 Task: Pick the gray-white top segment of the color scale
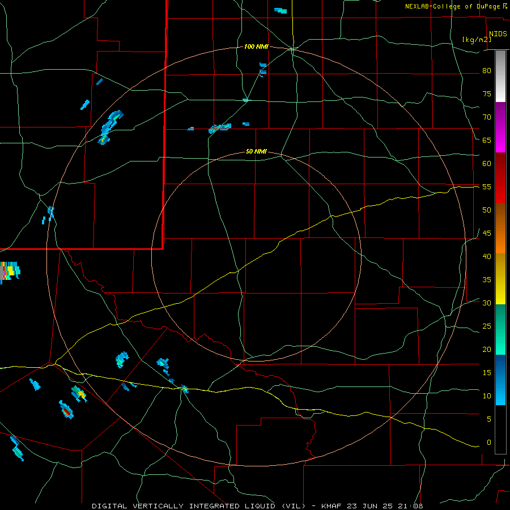coord(500,76)
